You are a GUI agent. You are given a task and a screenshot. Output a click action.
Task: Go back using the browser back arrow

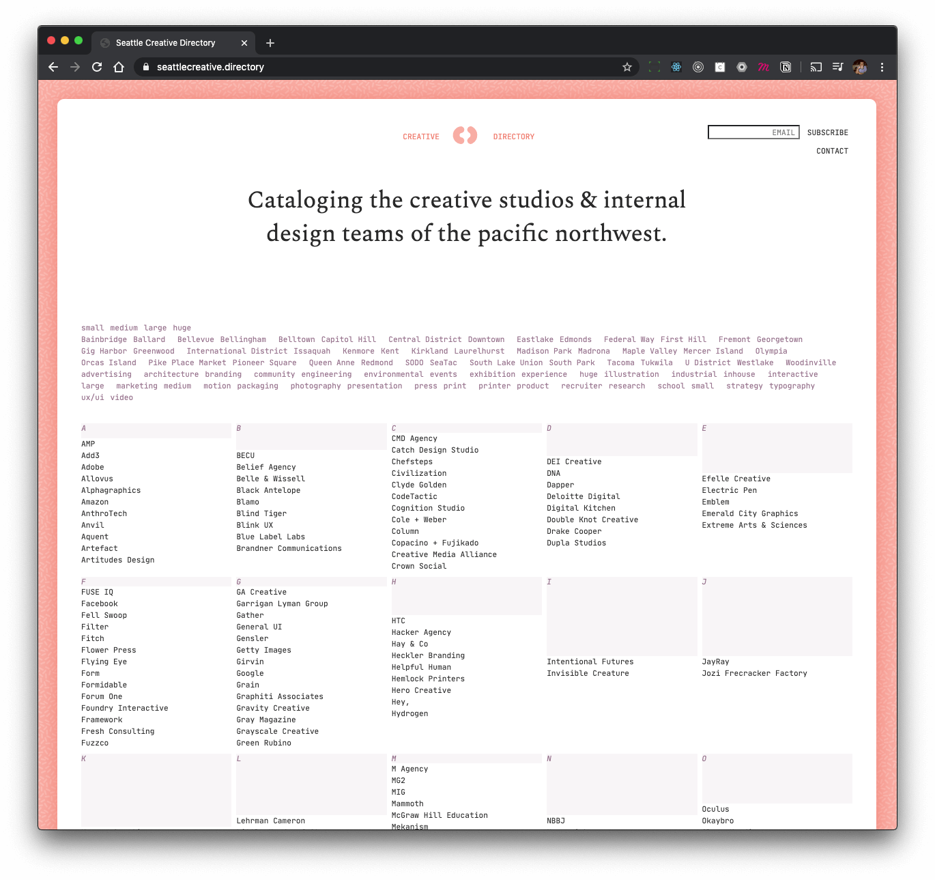tap(53, 67)
